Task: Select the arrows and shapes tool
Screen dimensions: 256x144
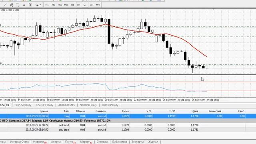Action: click(37, 5)
